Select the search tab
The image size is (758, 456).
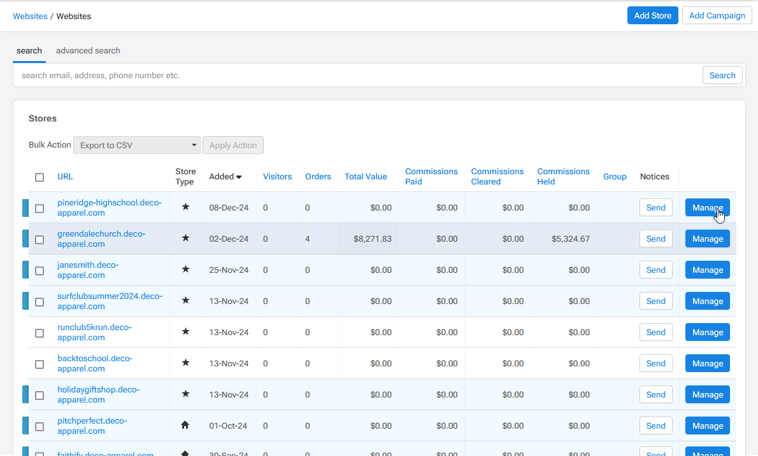click(x=29, y=51)
